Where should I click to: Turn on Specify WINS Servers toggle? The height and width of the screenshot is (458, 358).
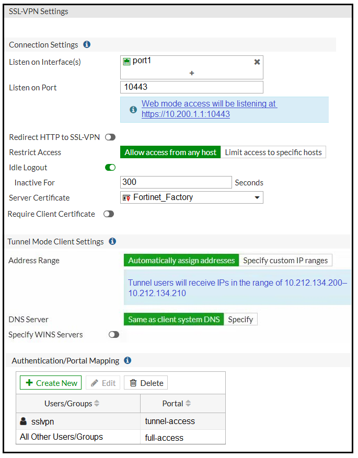[x=114, y=334]
